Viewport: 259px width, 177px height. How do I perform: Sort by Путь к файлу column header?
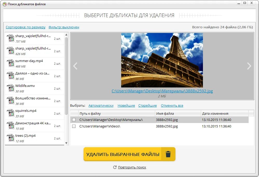coord(117,113)
